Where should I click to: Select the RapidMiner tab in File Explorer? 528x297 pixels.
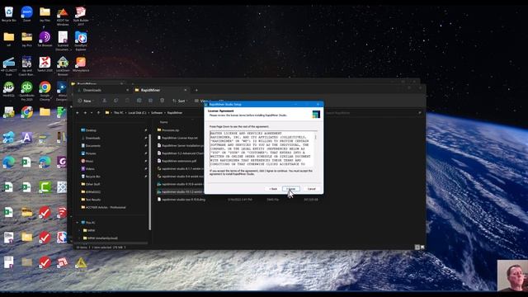coord(150,90)
